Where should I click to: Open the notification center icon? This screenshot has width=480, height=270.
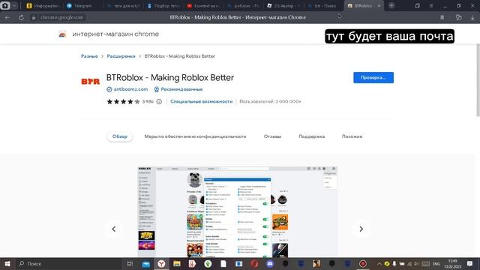(470, 263)
